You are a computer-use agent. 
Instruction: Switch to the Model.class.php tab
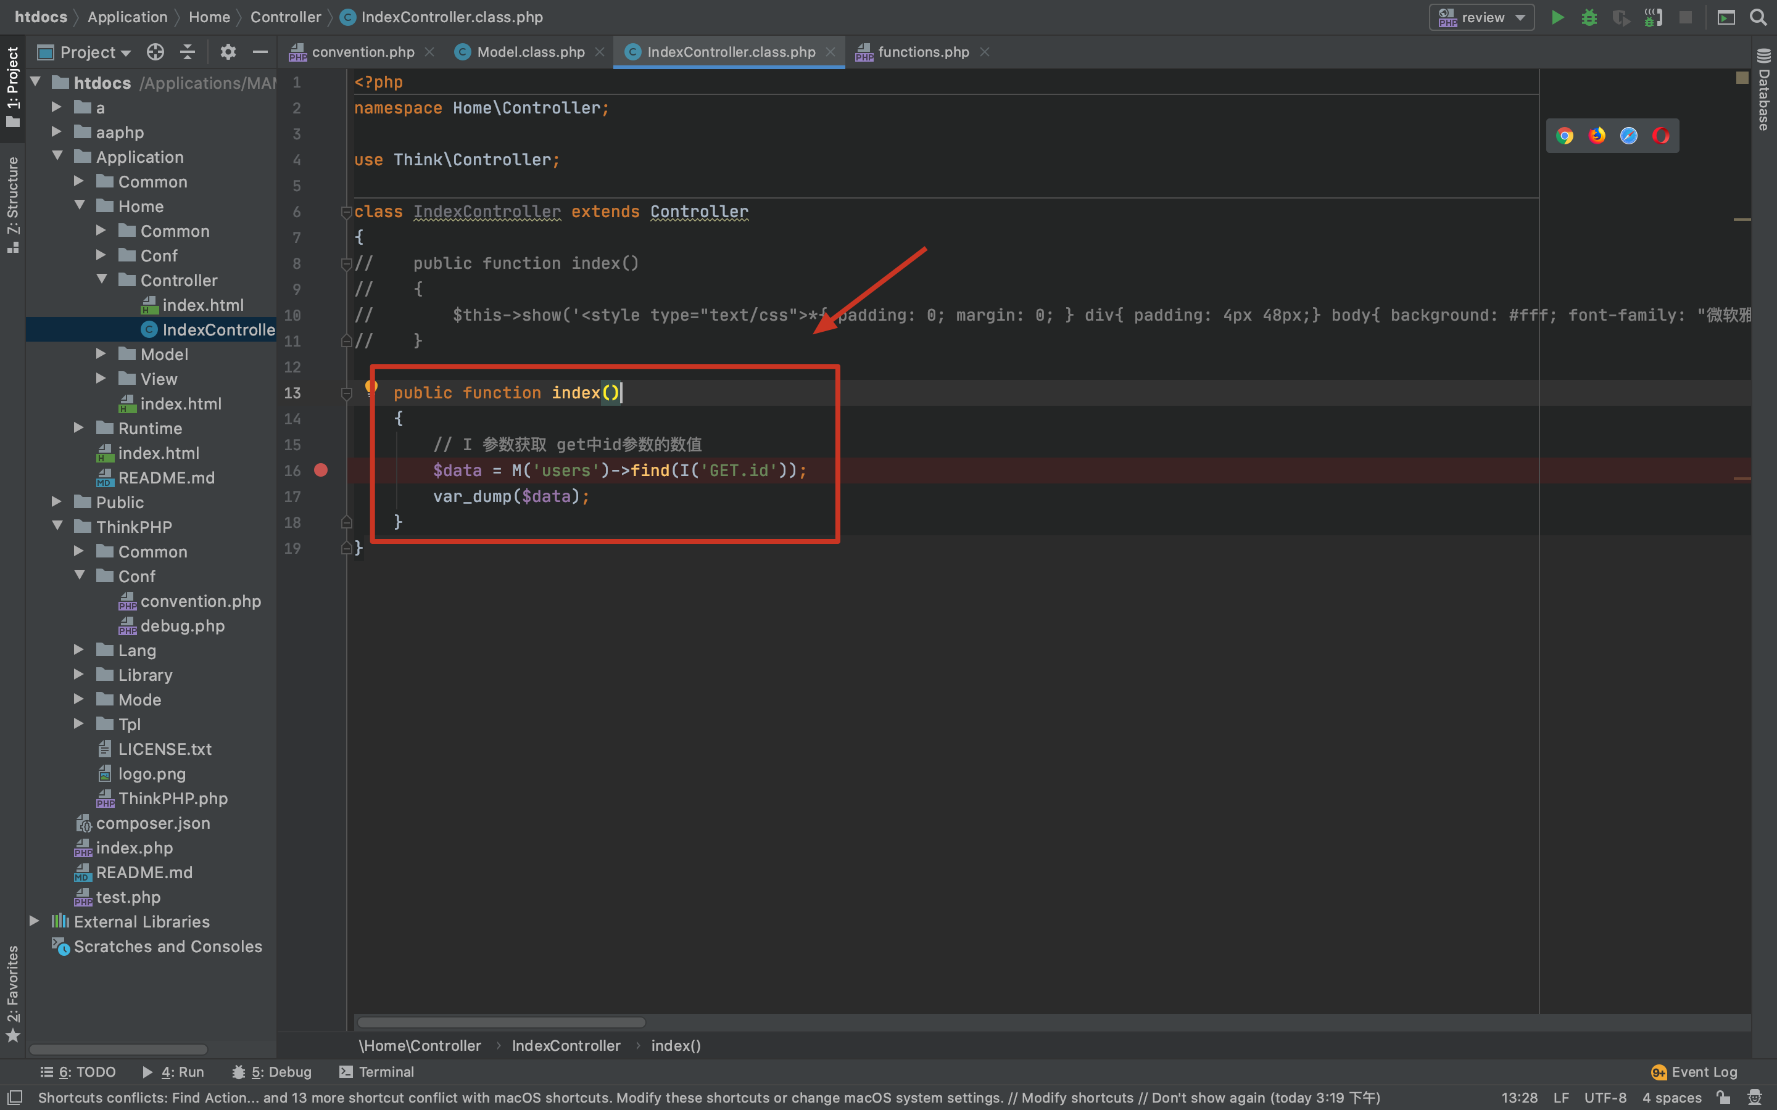coord(530,52)
